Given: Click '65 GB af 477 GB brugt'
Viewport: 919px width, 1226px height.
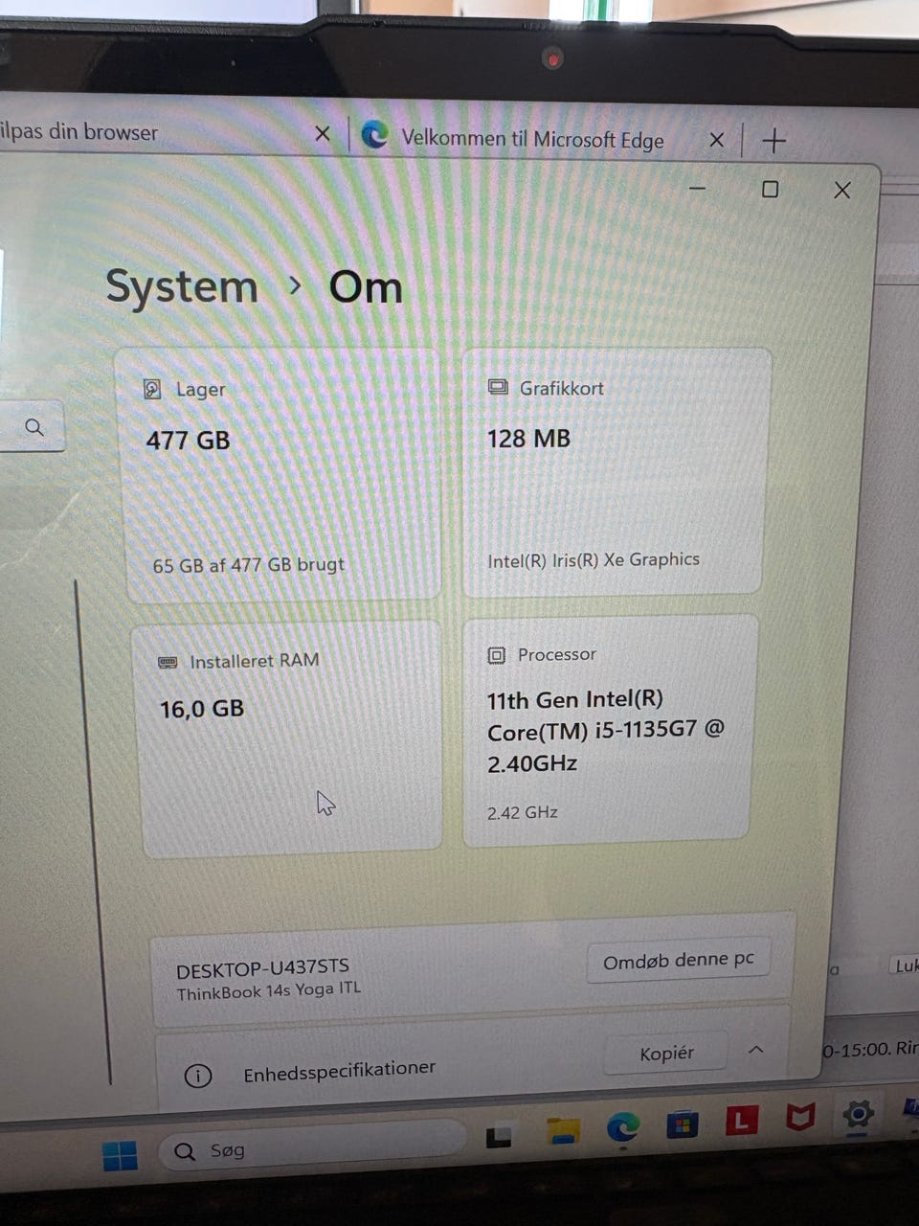Looking at the screenshot, I should tap(249, 565).
